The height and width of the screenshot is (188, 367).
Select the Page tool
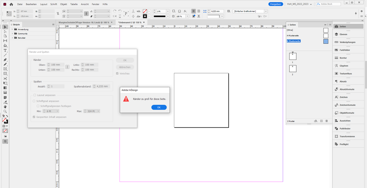[x=5, y=36]
